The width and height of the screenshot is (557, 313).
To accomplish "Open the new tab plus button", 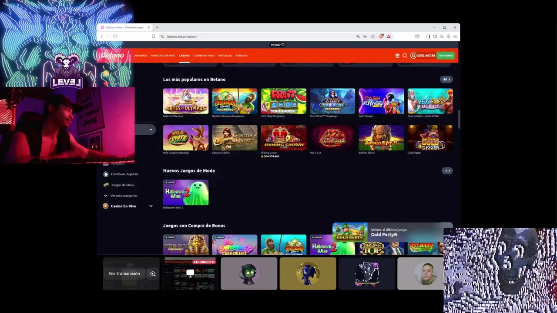I will [x=157, y=27].
